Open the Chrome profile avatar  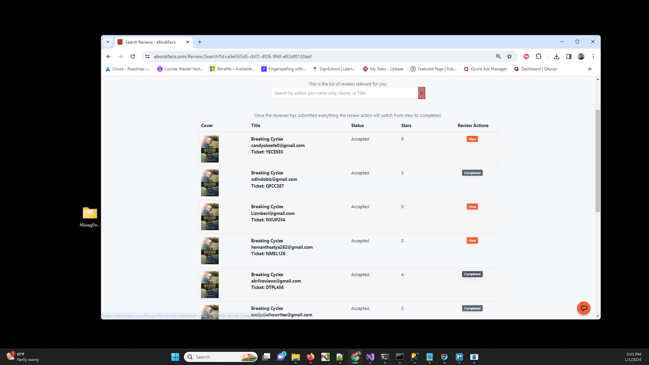coord(581,56)
